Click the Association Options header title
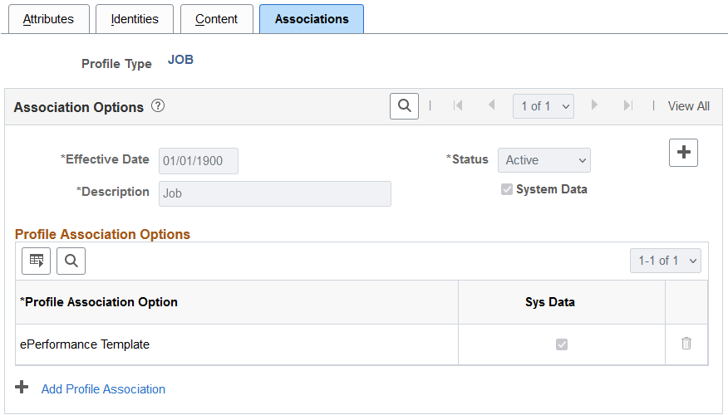This screenshot has height=415, width=728. (78, 107)
